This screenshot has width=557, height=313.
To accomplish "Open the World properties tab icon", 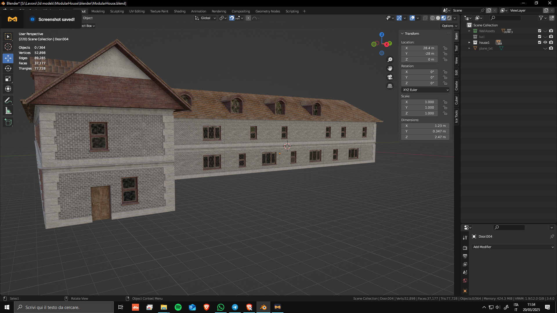I will [x=465, y=281].
